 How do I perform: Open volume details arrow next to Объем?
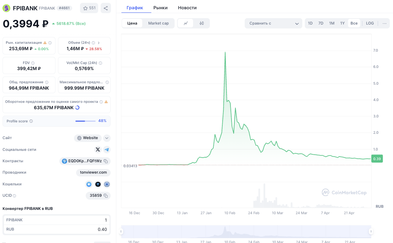click(x=99, y=43)
